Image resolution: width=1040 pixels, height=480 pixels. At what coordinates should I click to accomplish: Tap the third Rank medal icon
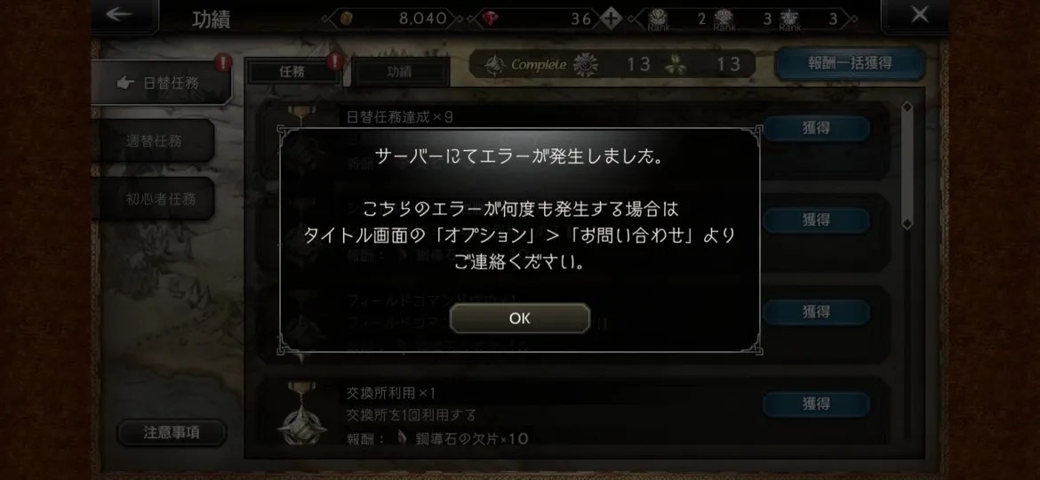pyautogui.click(x=789, y=19)
